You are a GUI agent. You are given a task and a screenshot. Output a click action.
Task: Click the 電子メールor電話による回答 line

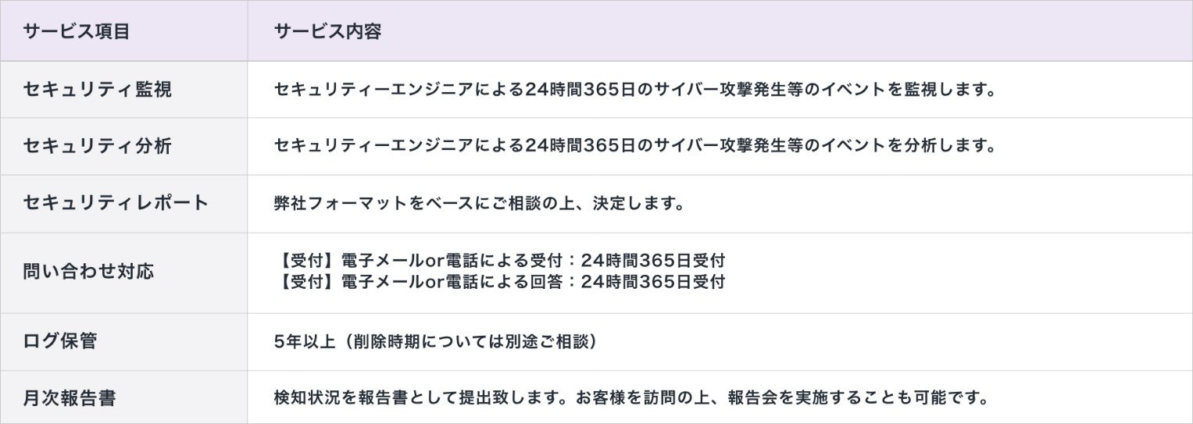pos(500,281)
